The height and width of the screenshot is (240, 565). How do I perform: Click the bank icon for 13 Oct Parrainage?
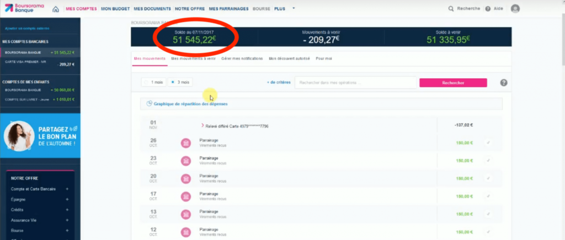[185, 214]
